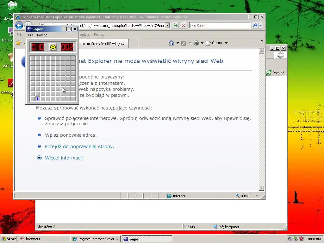Click the Saper title bar mine icon
The height and width of the screenshot is (243, 324).
[29, 29]
